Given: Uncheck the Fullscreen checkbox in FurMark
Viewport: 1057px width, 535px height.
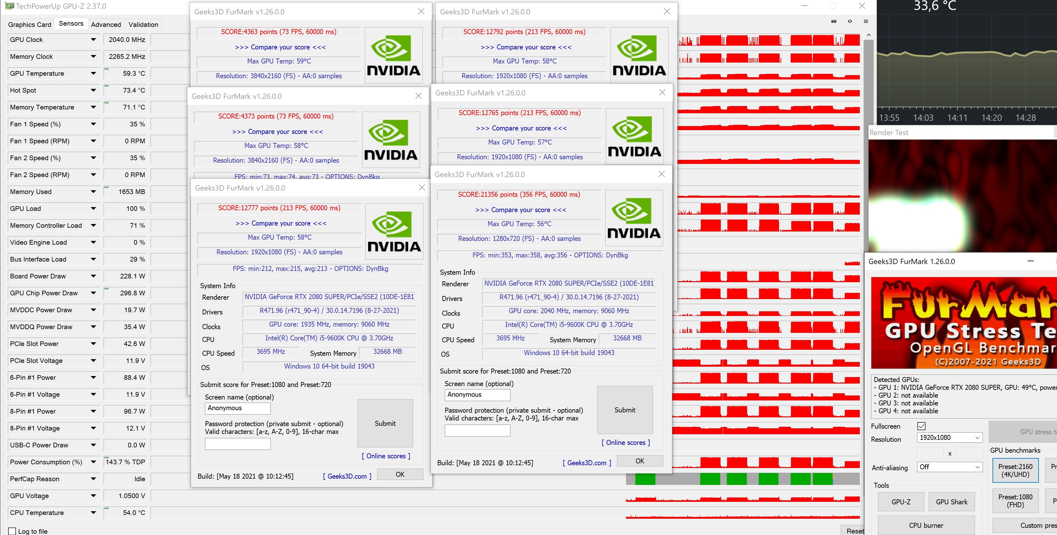Looking at the screenshot, I should coord(921,426).
